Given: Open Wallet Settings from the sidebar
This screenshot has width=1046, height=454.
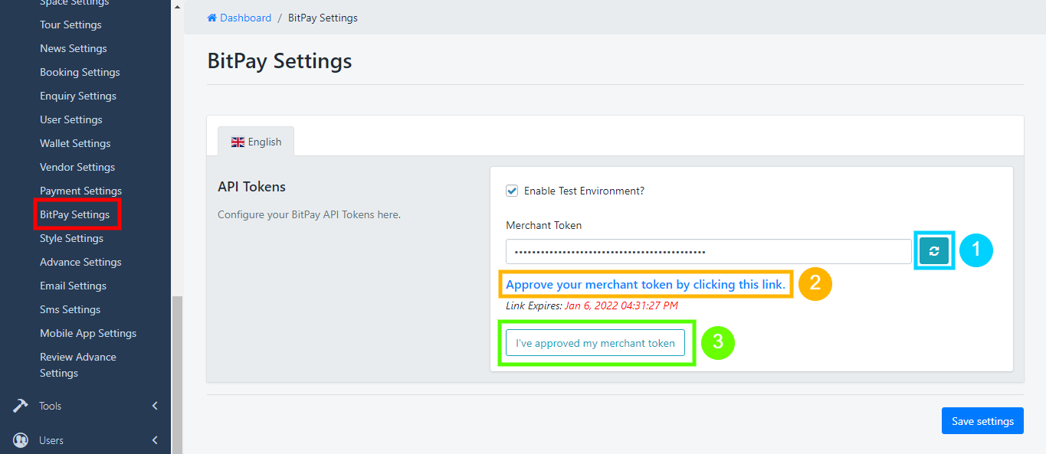Looking at the screenshot, I should click(x=74, y=143).
